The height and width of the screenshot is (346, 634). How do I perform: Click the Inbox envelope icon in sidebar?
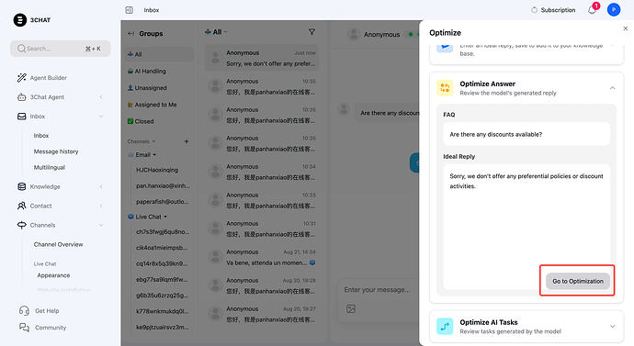click(22, 117)
